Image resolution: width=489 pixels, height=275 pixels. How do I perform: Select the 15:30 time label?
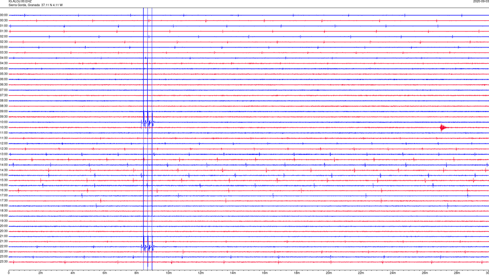click(4, 180)
